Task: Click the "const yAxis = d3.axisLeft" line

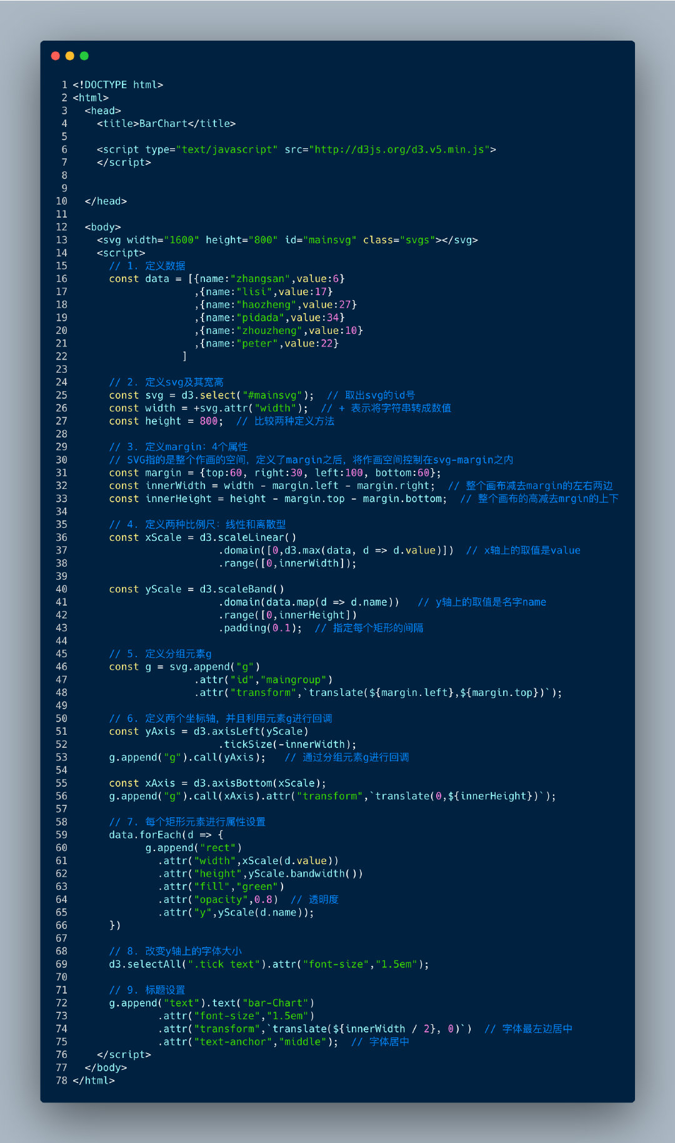Action: 209,731
